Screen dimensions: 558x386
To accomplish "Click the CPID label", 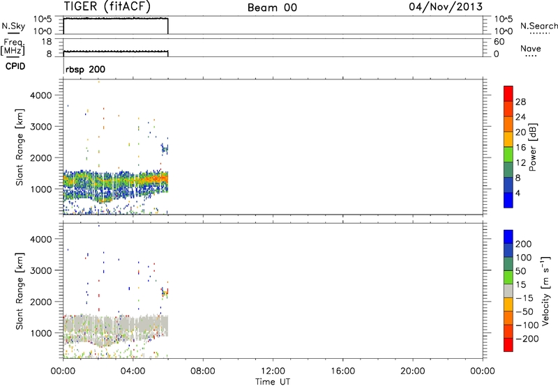I will (x=15, y=66).
